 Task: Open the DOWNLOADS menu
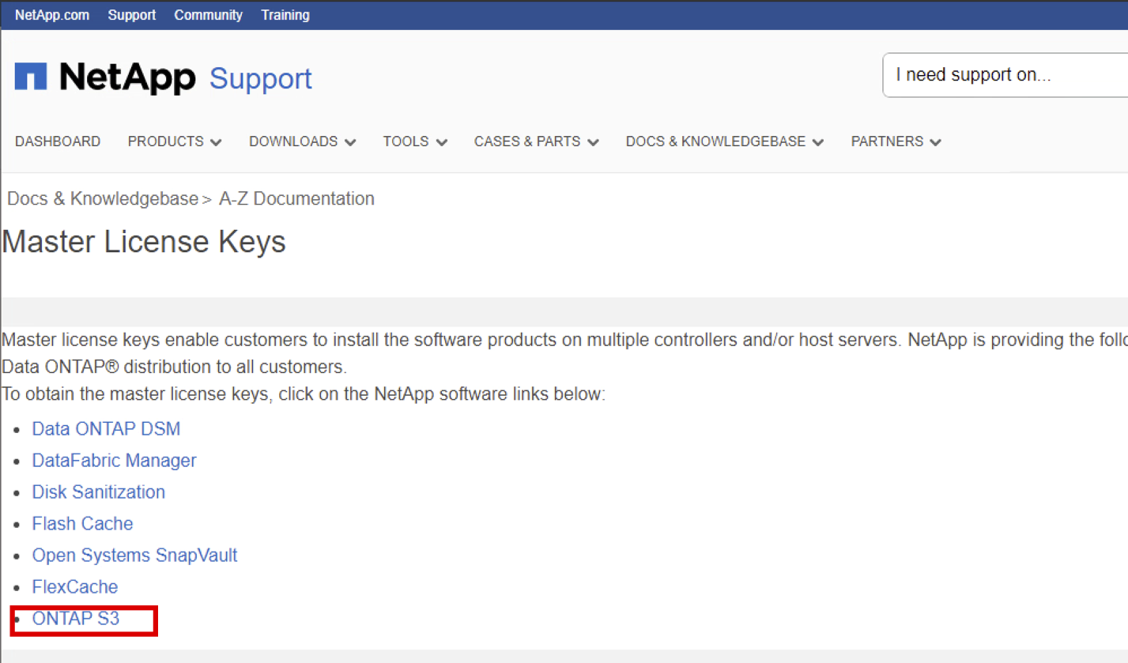293,141
